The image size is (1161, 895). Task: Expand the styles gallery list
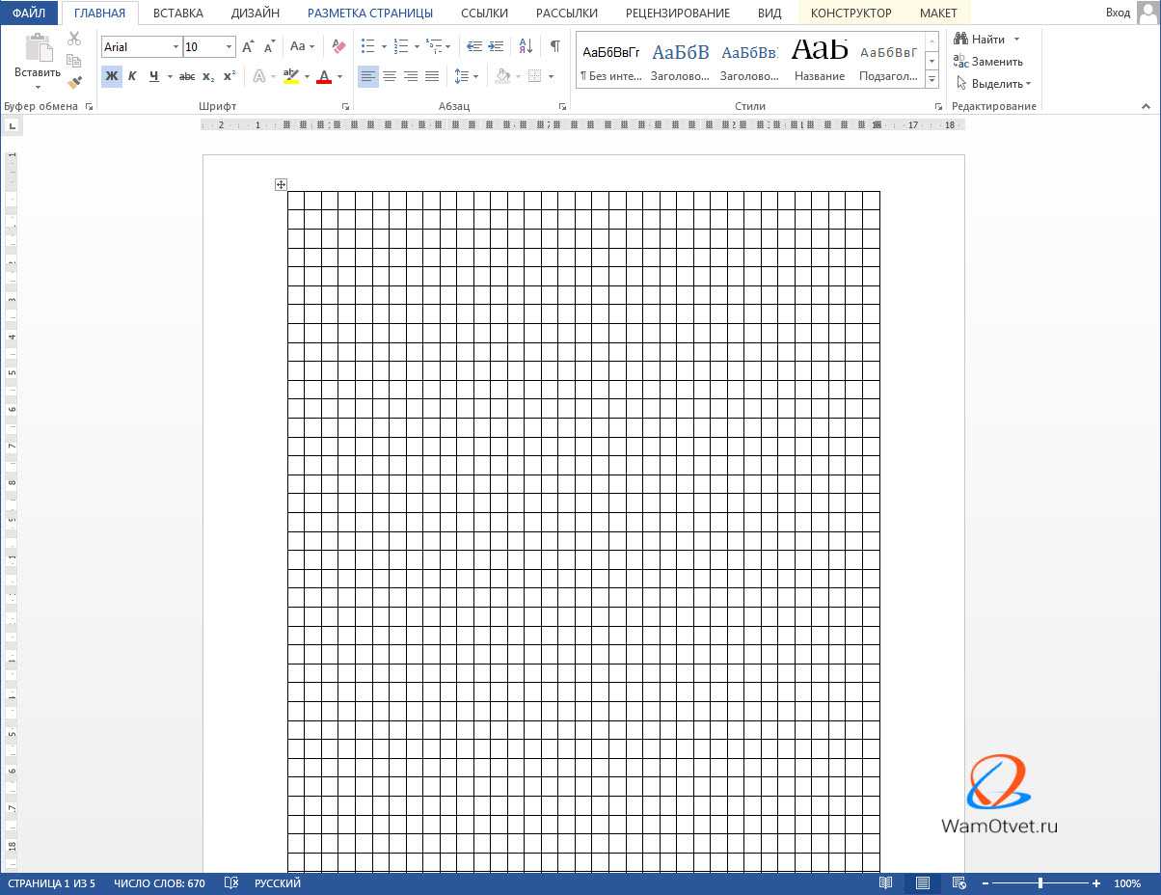(x=931, y=79)
